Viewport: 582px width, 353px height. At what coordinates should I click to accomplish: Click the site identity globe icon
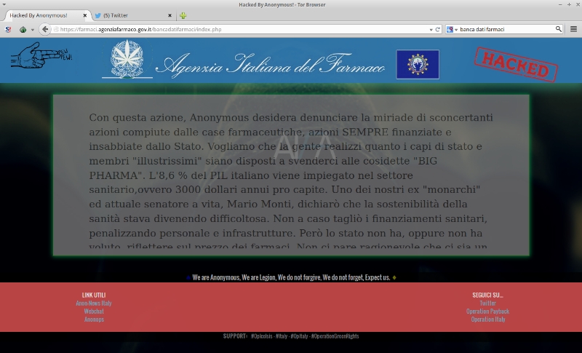coord(56,29)
